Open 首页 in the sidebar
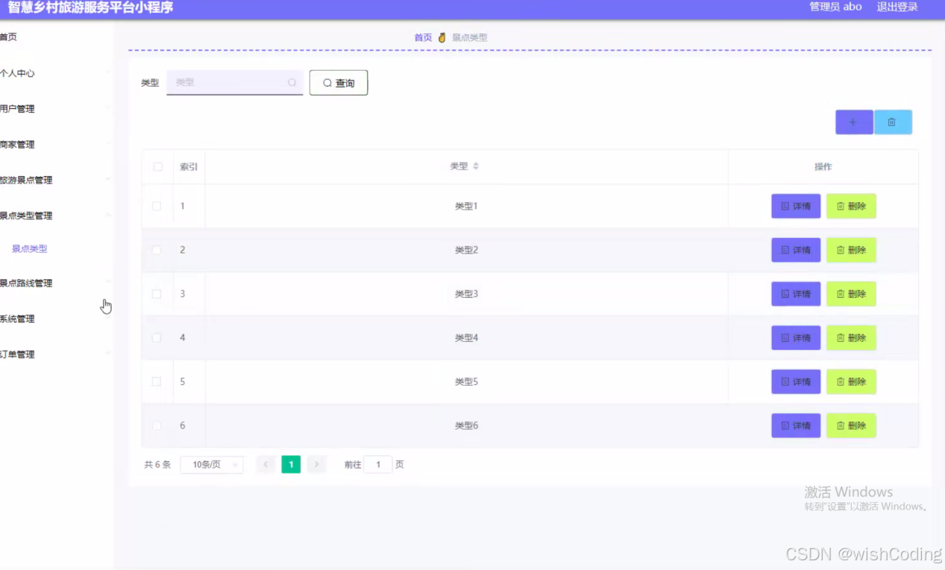The image size is (945, 570). pyautogui.click(x=9, y=37)
